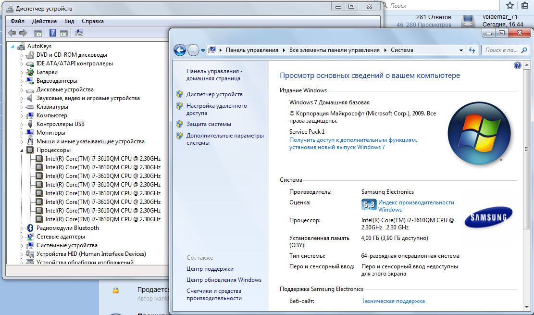Open the Файл menu

(17, 21)
